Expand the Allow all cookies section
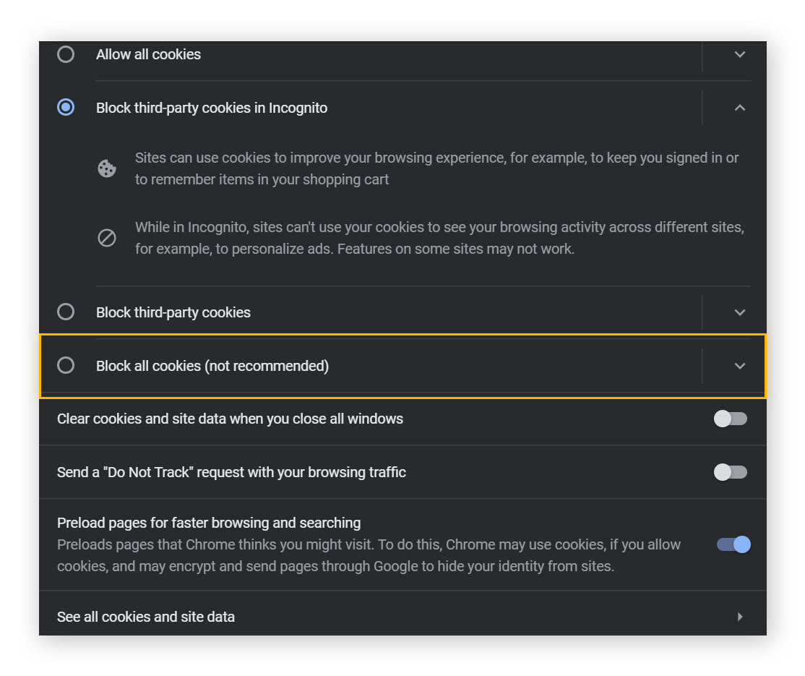 739,54
